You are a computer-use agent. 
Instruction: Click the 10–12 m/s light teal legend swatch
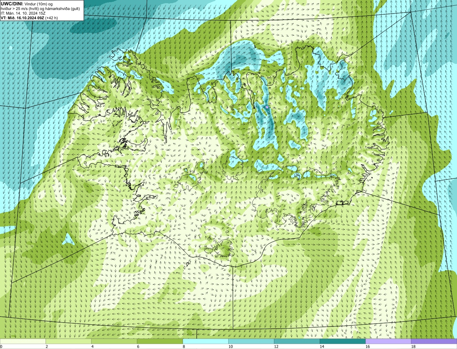[251, 342]
